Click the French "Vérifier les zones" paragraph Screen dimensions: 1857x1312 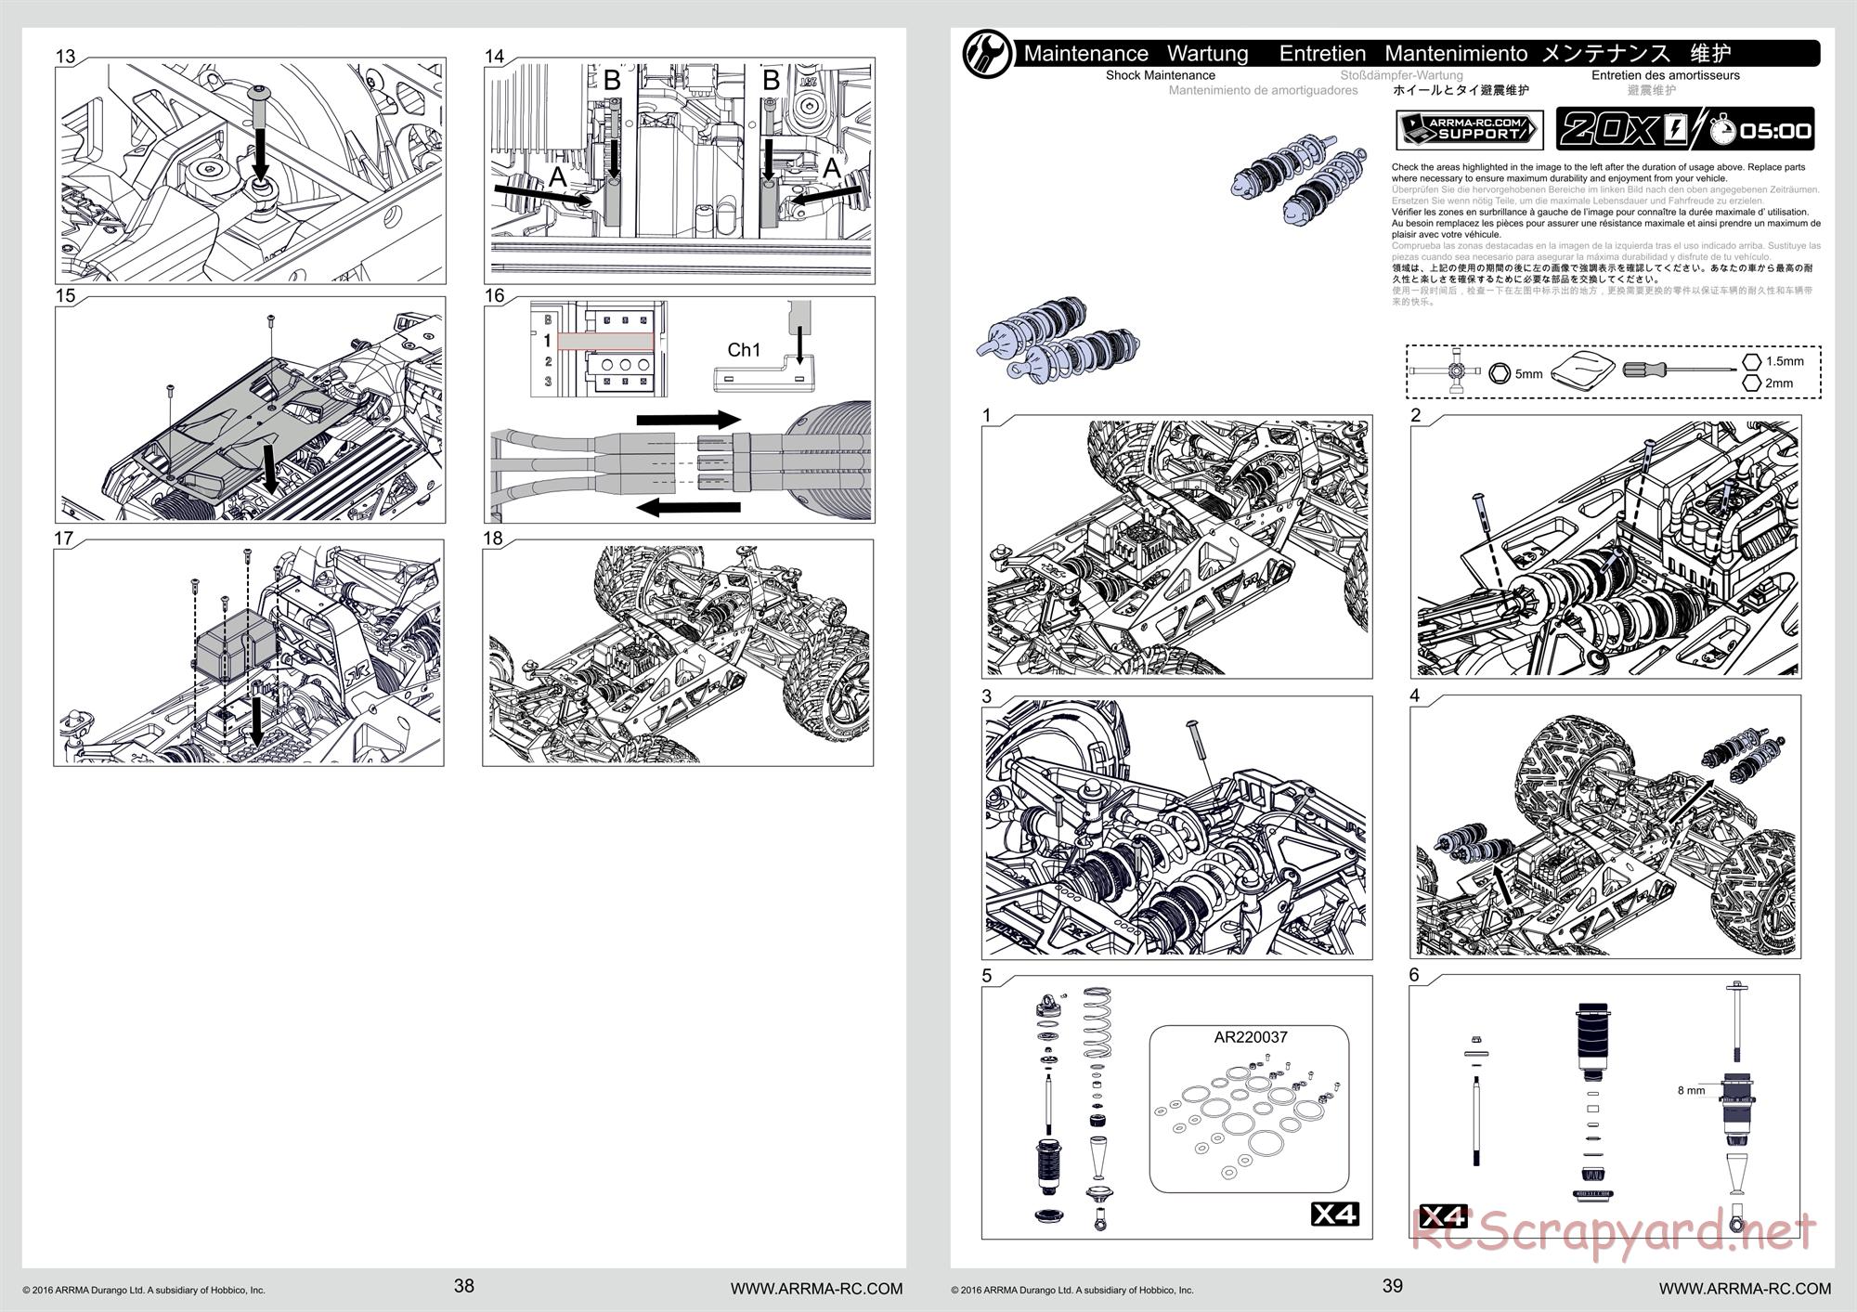[x=1606, y=224]
